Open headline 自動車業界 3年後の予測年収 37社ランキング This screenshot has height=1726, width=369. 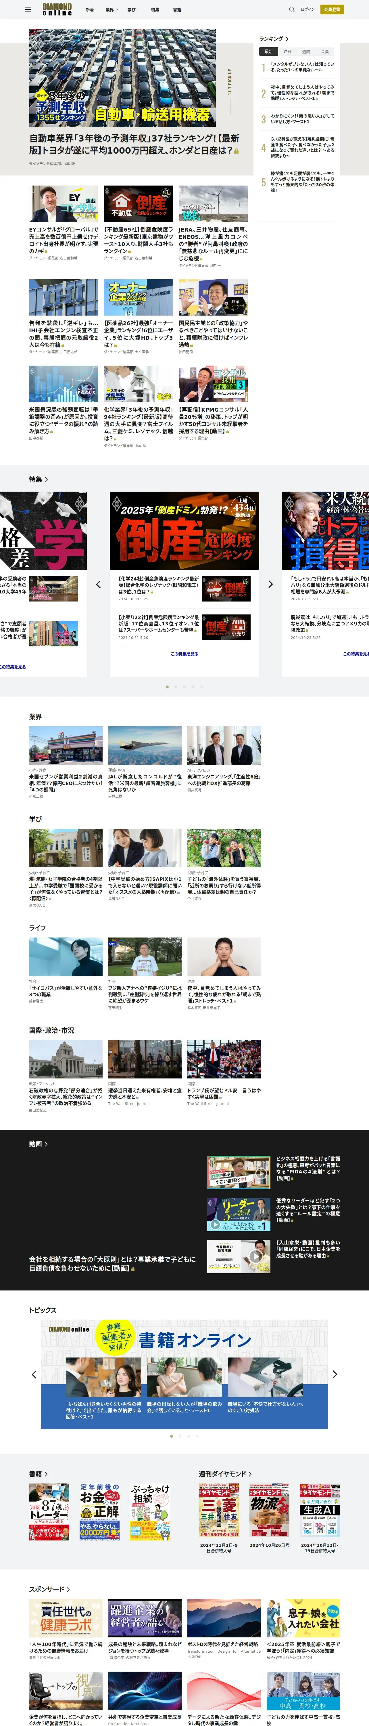(x=134, y=144)
